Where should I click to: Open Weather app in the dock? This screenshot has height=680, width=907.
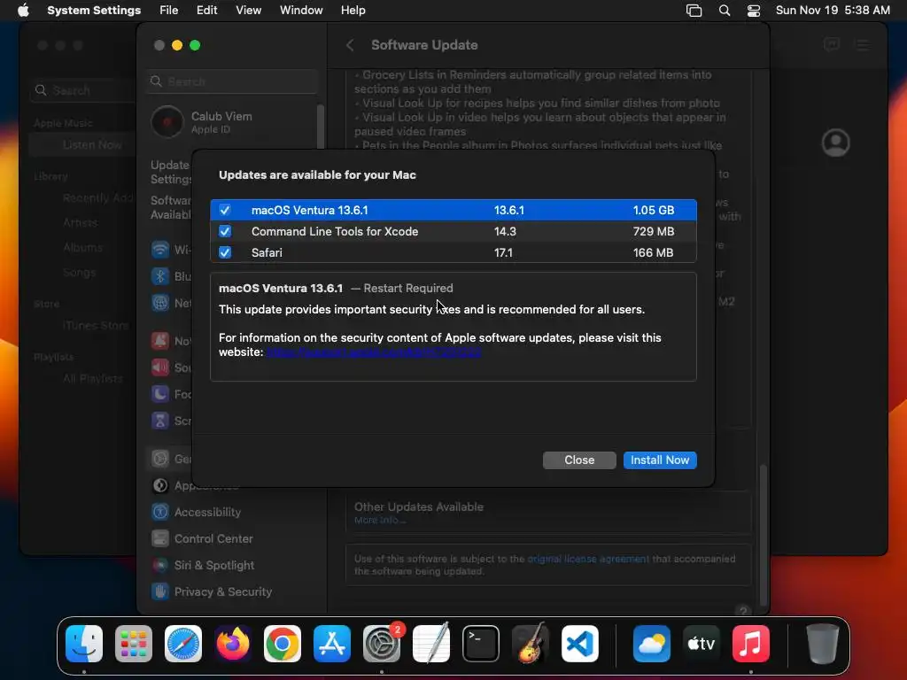652,644
